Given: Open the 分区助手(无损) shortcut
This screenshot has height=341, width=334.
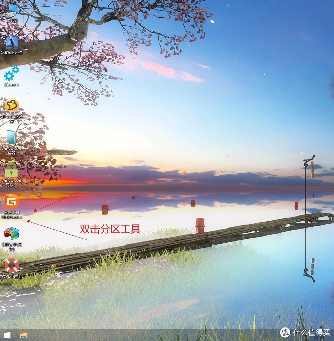Looking at the screenshot, I should pos(12,239).
